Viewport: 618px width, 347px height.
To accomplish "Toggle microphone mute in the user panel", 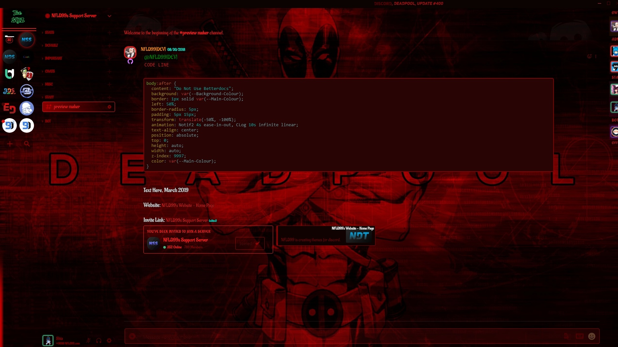I will 88,341.
